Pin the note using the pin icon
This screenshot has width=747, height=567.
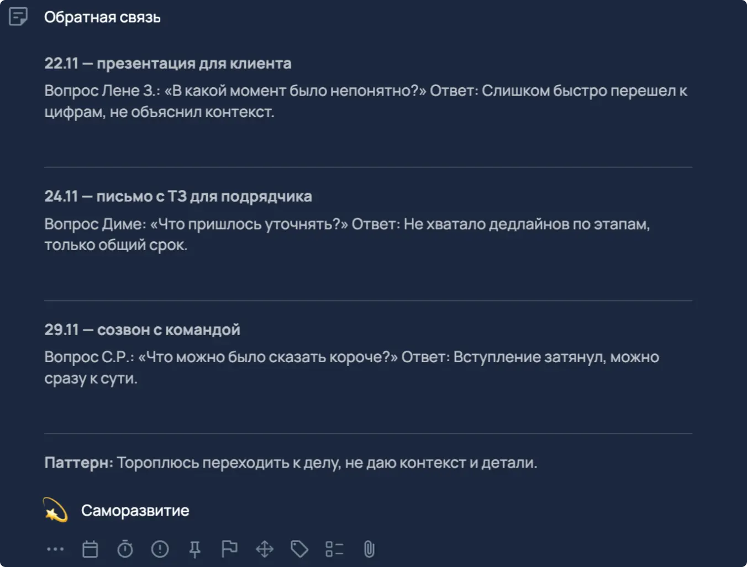(x=195, y=548)
